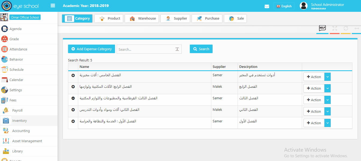Image resolution: width=361 pixels, height=161 pixels.
Task: Open the mail envelope messages
Action: point(267,6)
